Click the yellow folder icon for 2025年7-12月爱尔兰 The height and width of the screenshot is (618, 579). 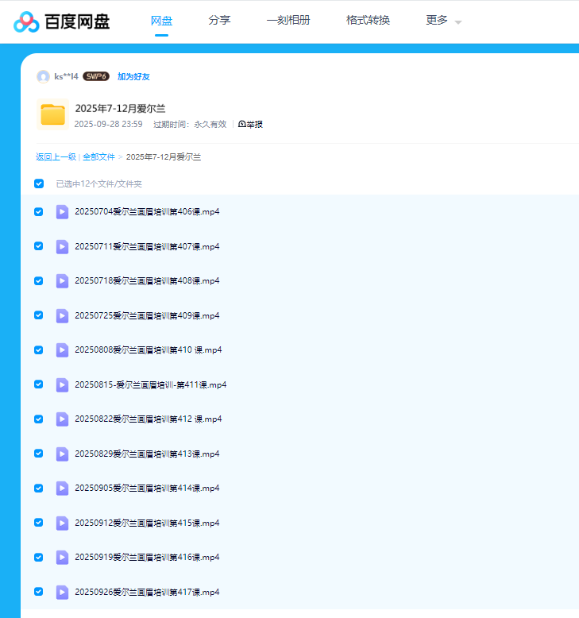click(52, 114)
